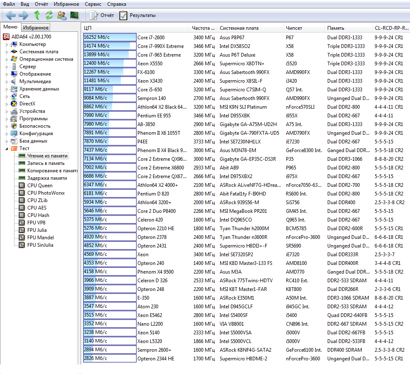
Task: Open the Сервис menu
Action: (93, 4)
